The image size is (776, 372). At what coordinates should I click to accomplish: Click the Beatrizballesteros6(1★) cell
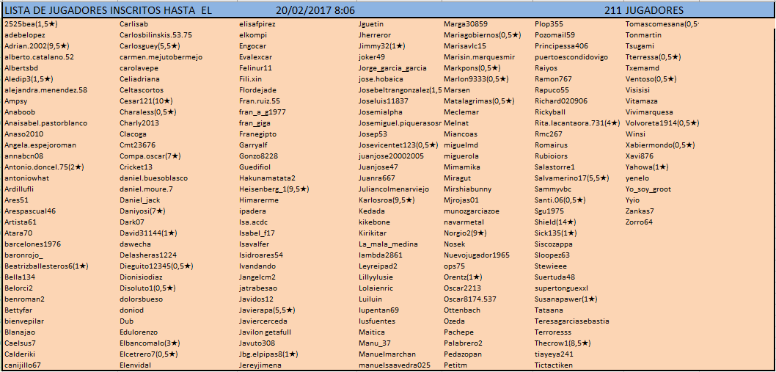click(x=46, y=266)
